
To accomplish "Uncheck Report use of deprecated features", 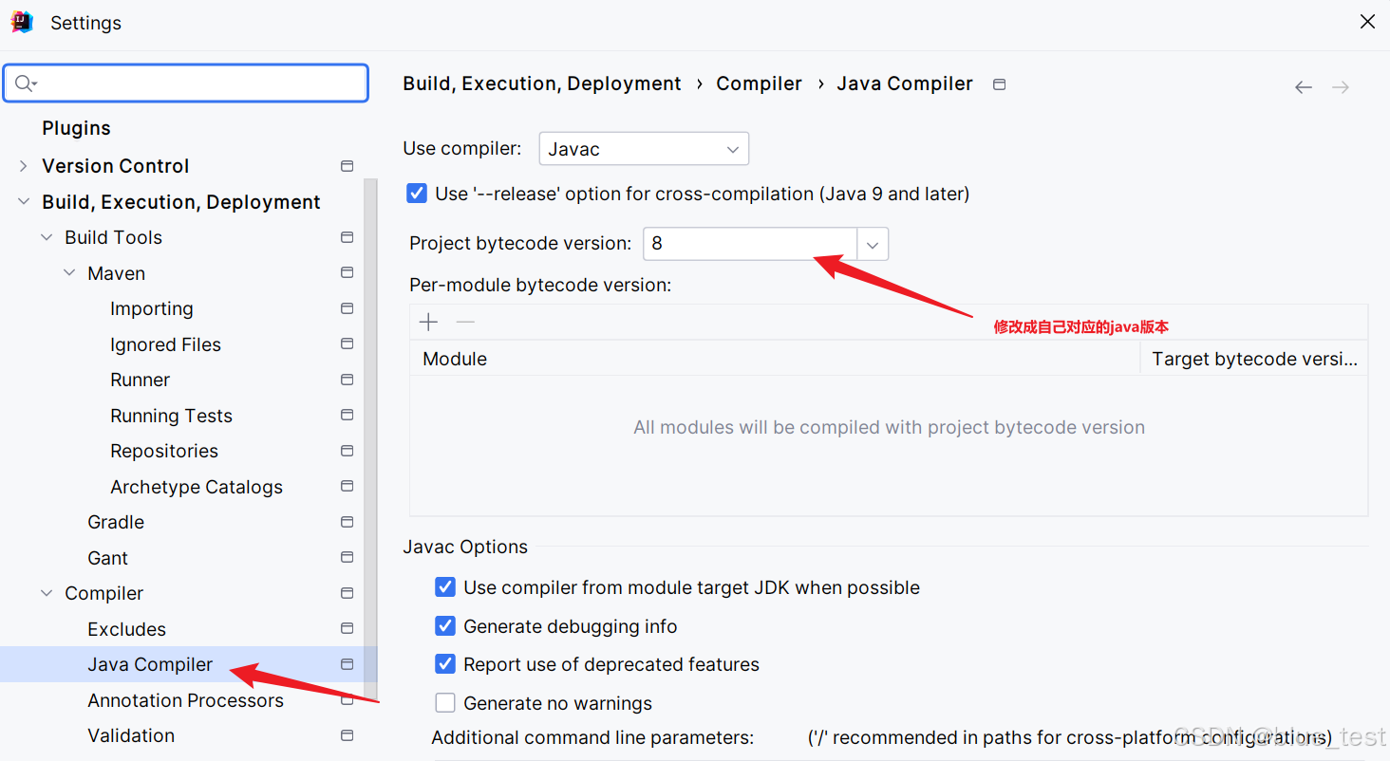I will pos(445,663).
